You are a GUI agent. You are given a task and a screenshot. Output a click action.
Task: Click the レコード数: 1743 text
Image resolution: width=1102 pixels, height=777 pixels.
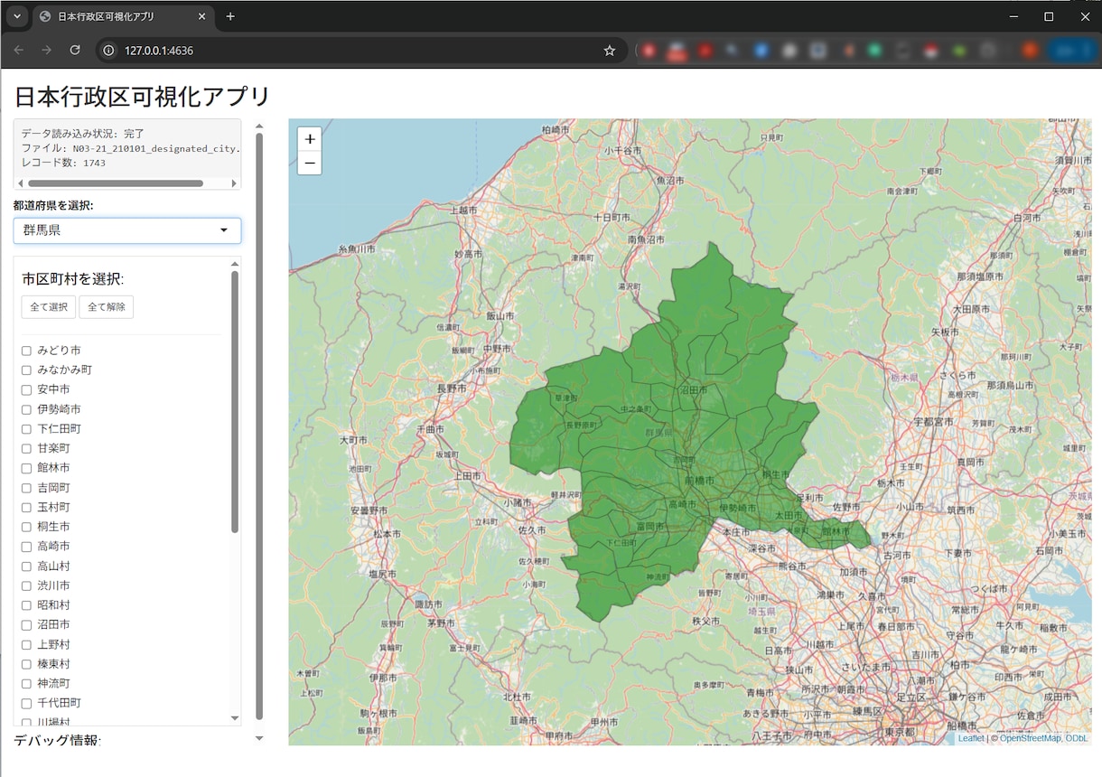coord(63,163)
